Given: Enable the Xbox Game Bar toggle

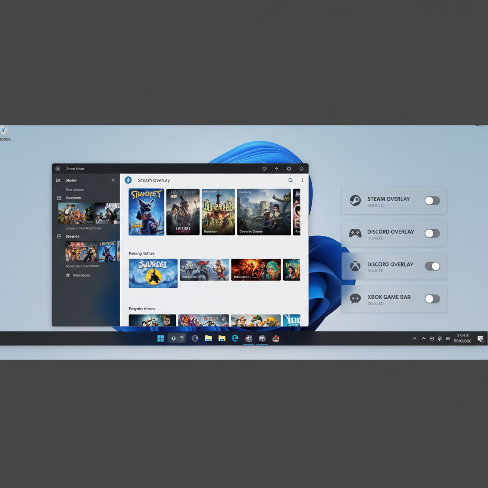Looking at the screenshot, I should 432,299.
